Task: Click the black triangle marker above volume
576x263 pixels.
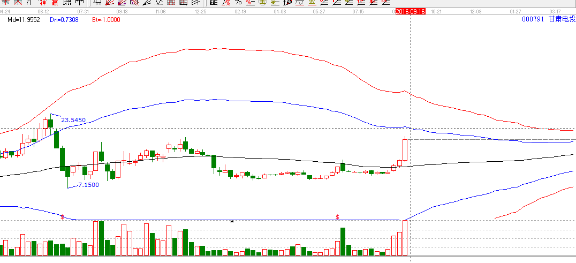Action: click(232, 221)
